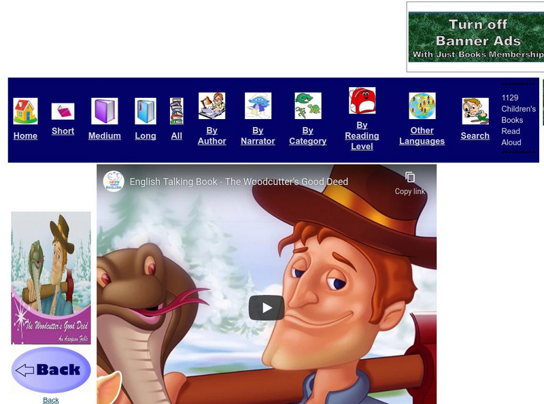This screenshot has height=404, width=544.
Task: Open the All books link
Action: coord(177,136)
